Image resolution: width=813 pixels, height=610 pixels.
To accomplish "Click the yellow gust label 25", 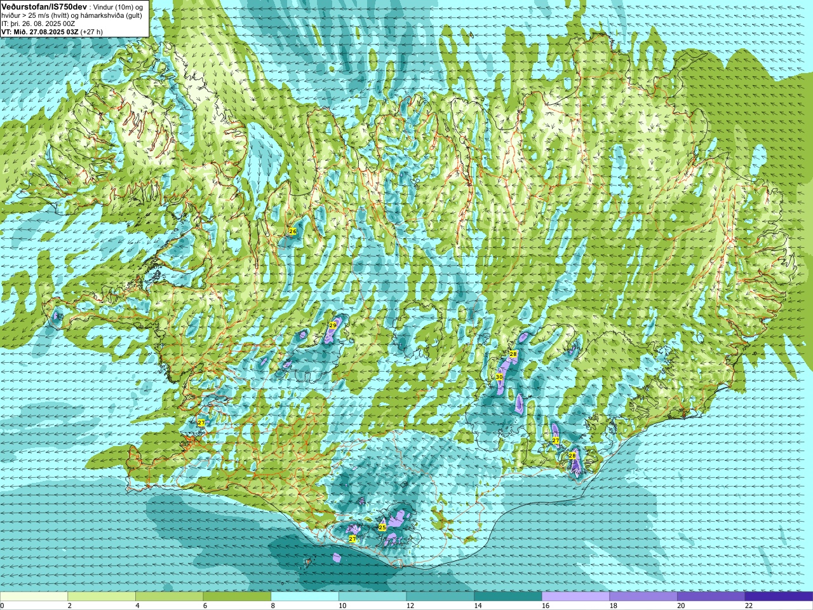I will 382,527.
